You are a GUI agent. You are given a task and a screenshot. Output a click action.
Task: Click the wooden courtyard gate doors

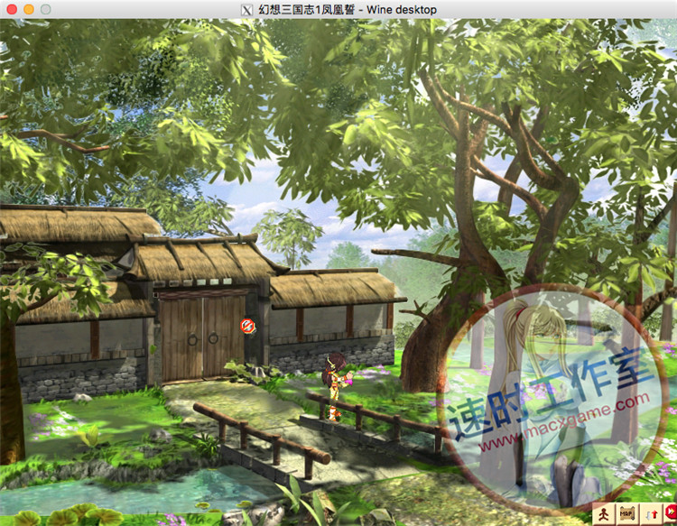point(202,337)
